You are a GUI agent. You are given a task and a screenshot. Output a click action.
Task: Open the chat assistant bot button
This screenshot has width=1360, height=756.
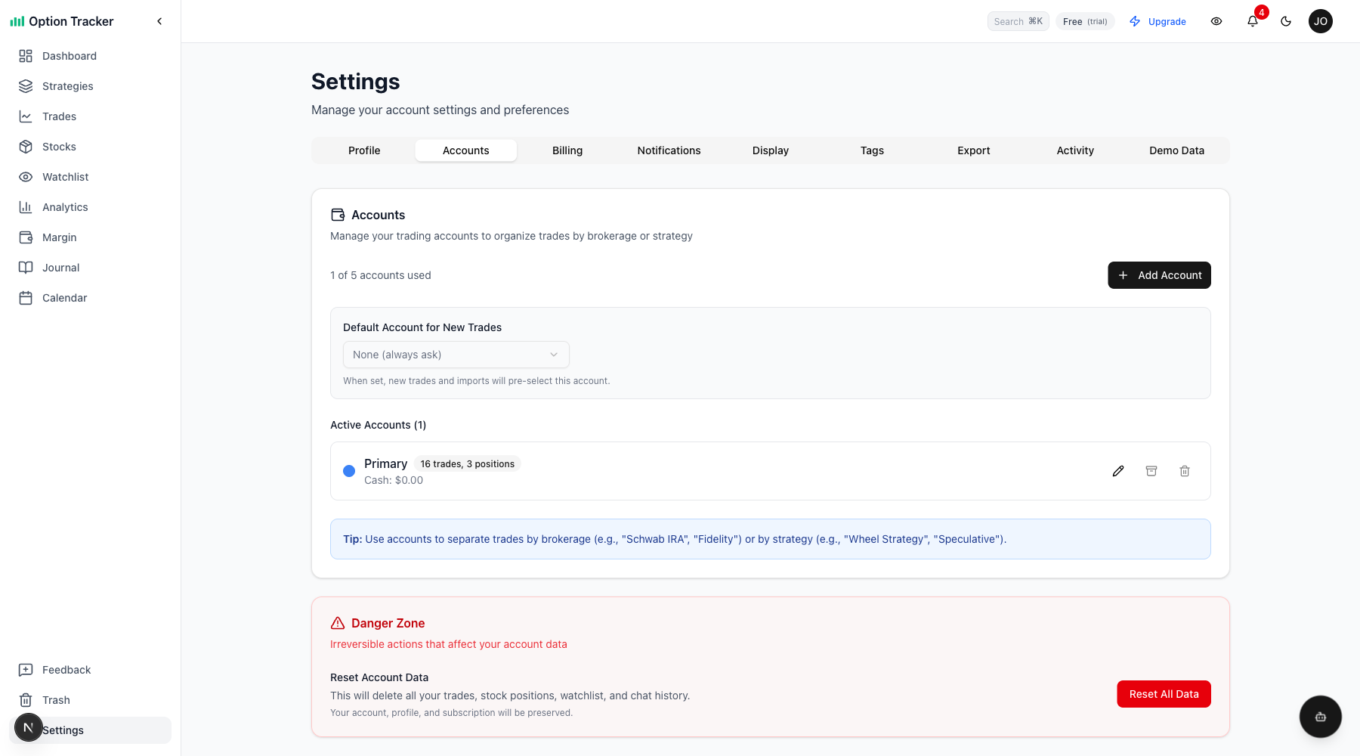[1320, 717]
